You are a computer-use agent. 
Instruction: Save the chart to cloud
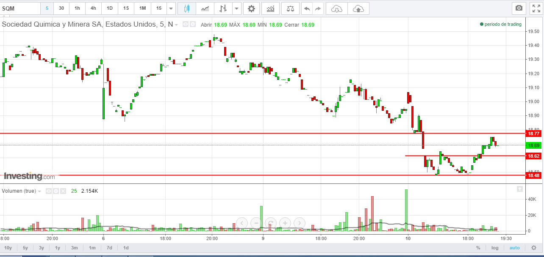[358, 8]
